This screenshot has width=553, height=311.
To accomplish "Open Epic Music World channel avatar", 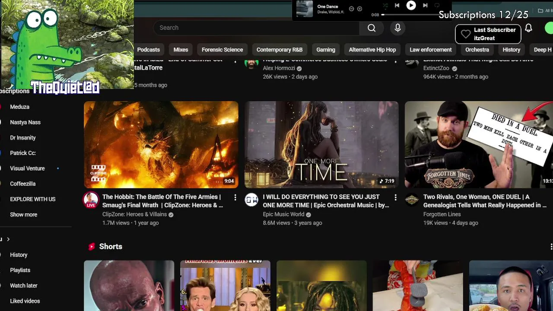I will [x=251, y=200].
